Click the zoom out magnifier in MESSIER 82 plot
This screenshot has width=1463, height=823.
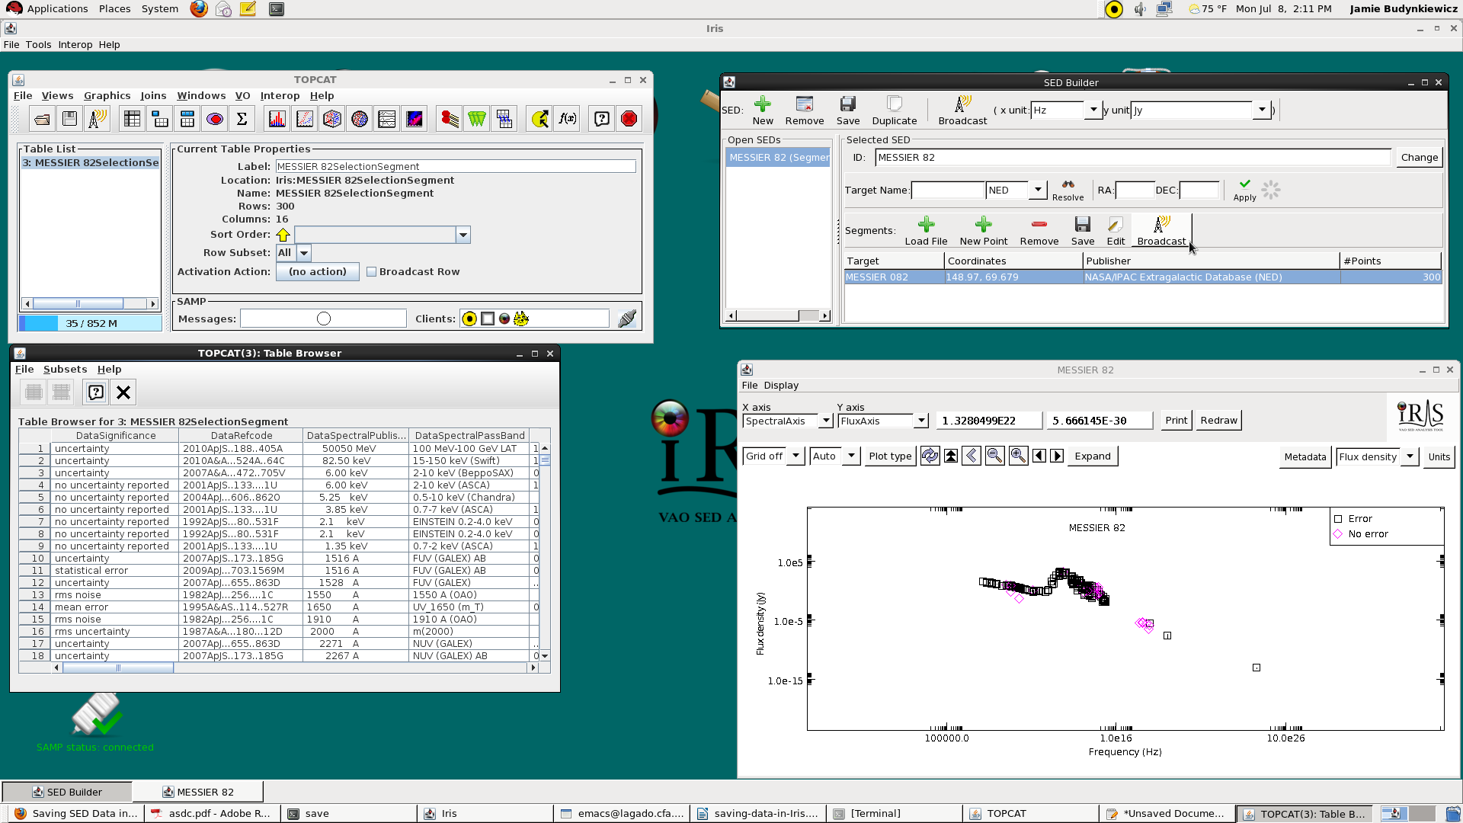tap(994, 456)
